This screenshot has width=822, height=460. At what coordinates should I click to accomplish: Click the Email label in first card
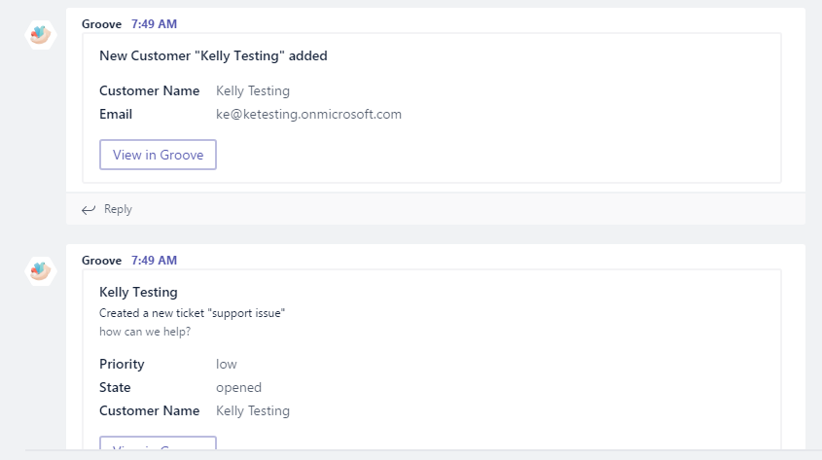[x=116, y=114]
